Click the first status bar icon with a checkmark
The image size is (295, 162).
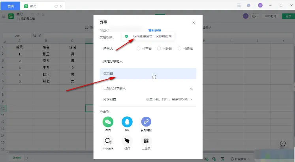207,159
